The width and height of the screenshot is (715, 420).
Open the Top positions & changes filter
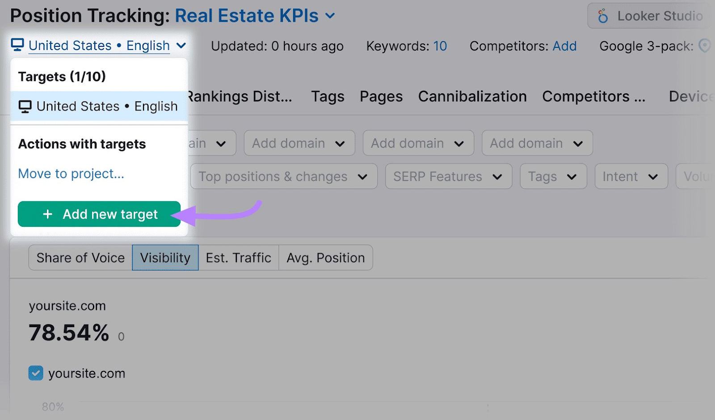pyautogui.click(x=283, y=176)
